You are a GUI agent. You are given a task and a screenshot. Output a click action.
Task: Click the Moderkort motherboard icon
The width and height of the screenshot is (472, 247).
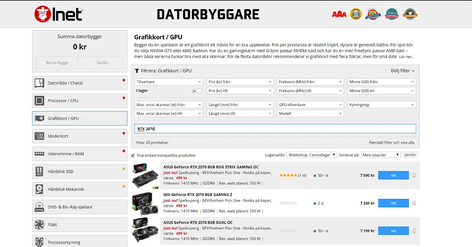39,136
